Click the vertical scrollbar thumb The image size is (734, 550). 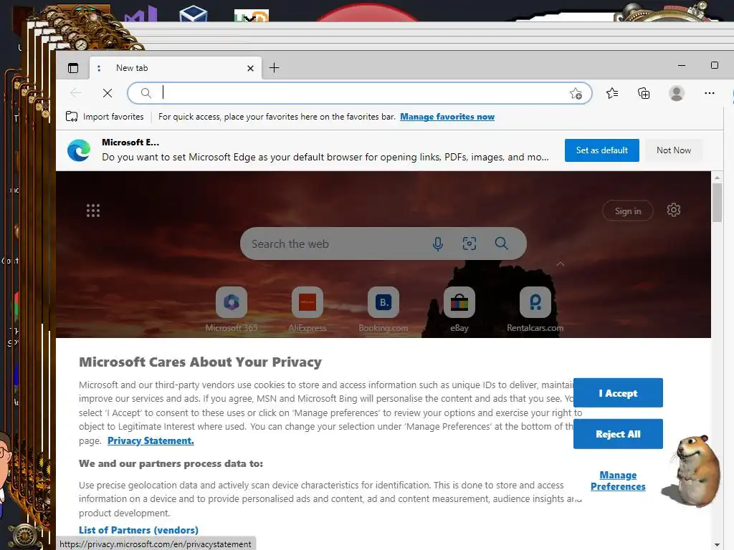[x=717, y=203]
